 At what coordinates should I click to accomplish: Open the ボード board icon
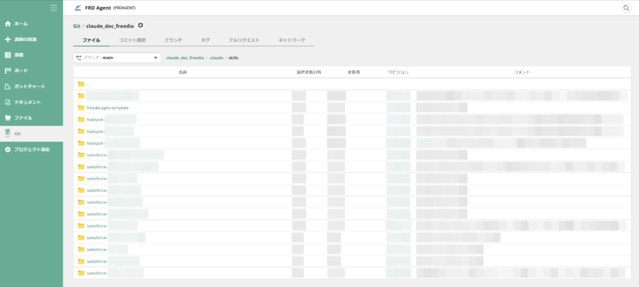(7, 71)
